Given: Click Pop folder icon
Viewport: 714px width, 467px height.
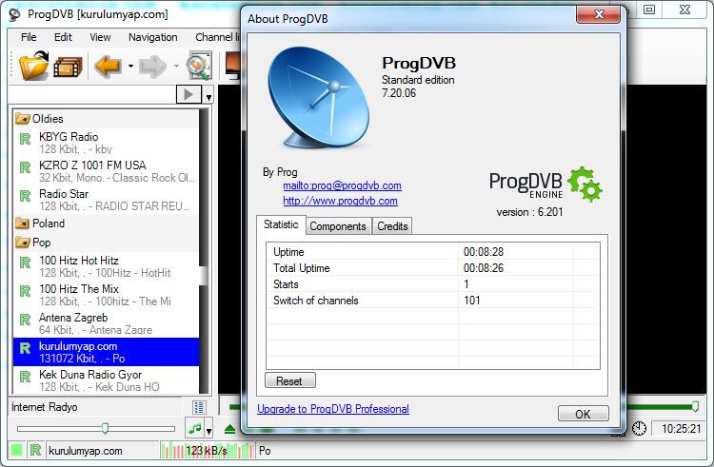Looking at the screenshot, I should (22, 243).
